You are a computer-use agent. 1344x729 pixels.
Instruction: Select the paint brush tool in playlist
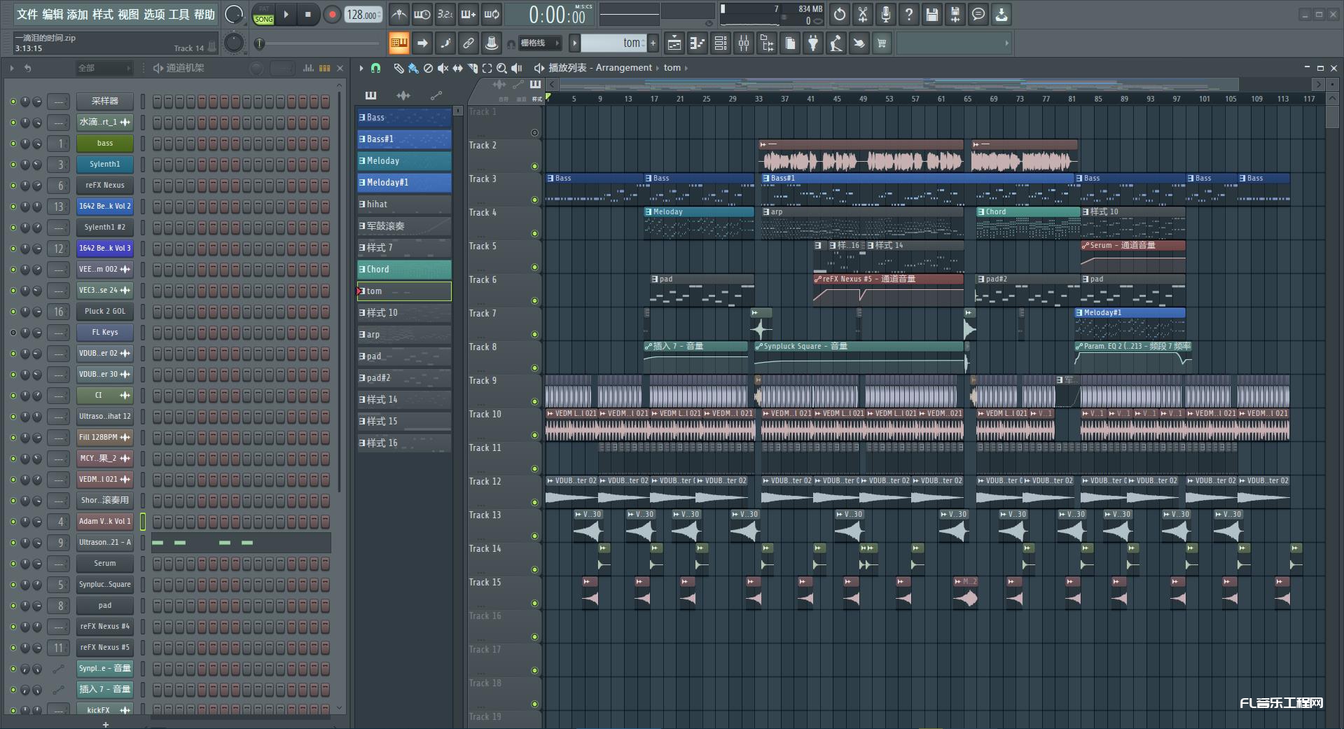point(413,68)
